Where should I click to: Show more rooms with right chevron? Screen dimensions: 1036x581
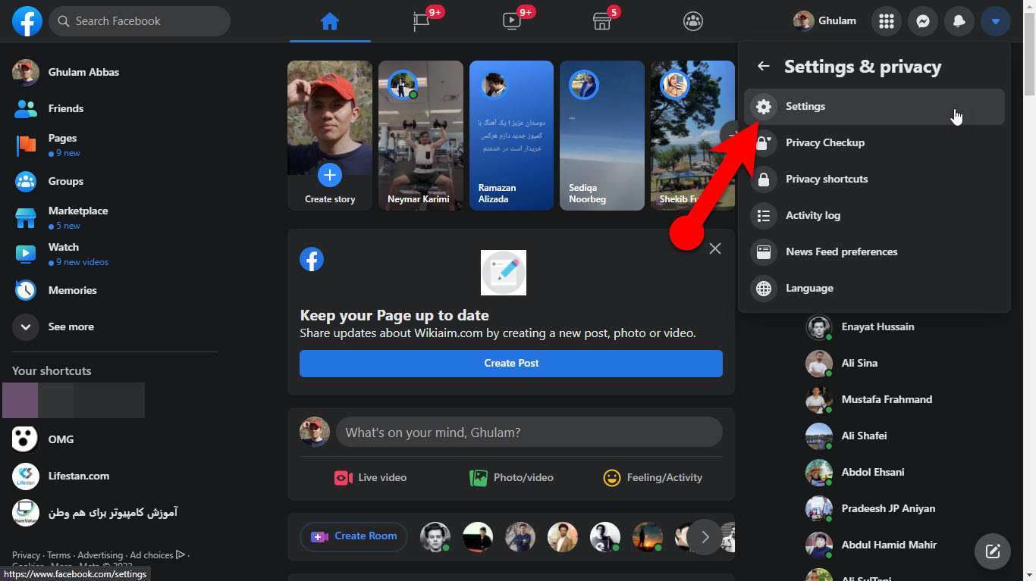point(705,537)
